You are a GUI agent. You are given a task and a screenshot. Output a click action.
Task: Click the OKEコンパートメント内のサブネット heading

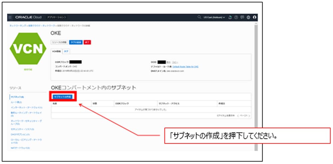click(94, 88)
